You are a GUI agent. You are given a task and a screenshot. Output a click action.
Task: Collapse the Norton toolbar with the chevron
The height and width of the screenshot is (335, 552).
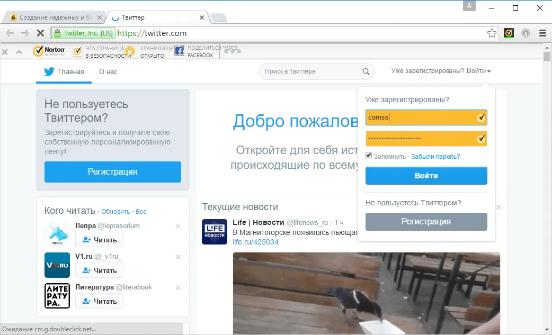click(18, 51)
